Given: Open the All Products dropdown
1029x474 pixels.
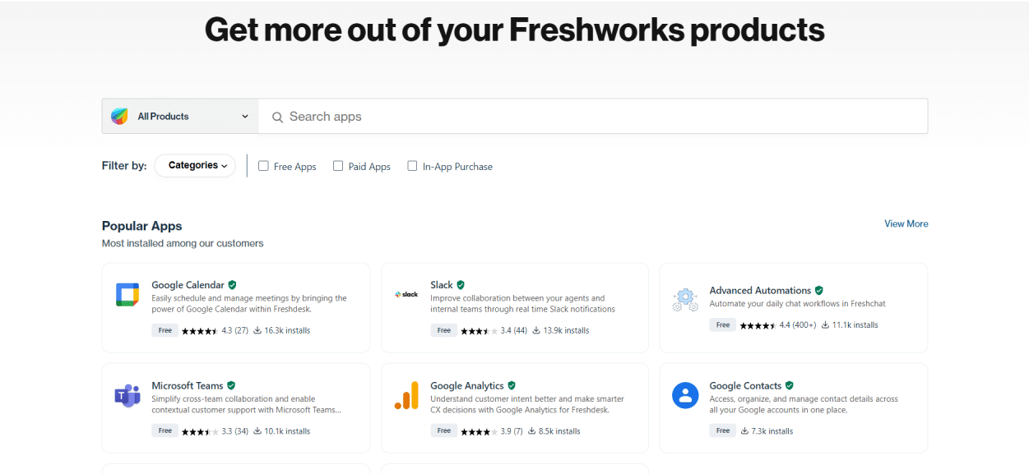Looking at the screenshot, I should pos(179,116).
